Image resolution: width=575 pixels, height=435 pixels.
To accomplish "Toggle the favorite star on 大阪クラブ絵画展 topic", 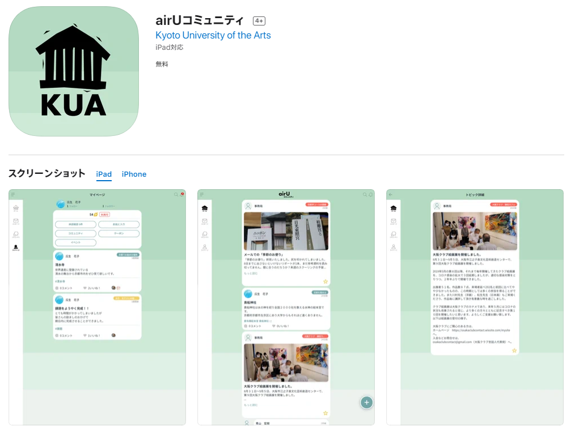I will [514, 350].
